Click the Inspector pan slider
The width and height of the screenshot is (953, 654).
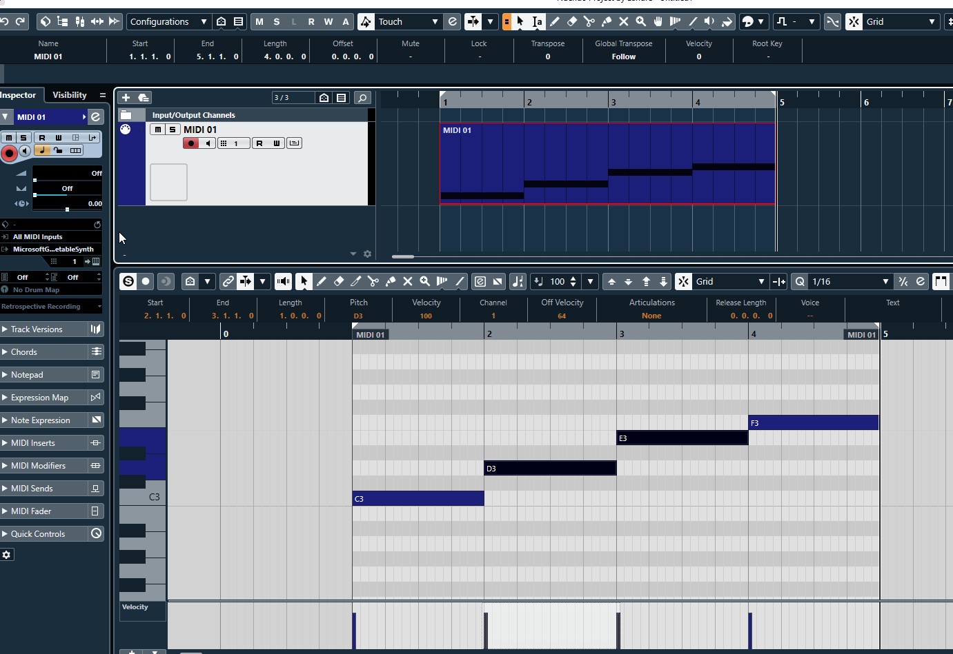[67, 189]
